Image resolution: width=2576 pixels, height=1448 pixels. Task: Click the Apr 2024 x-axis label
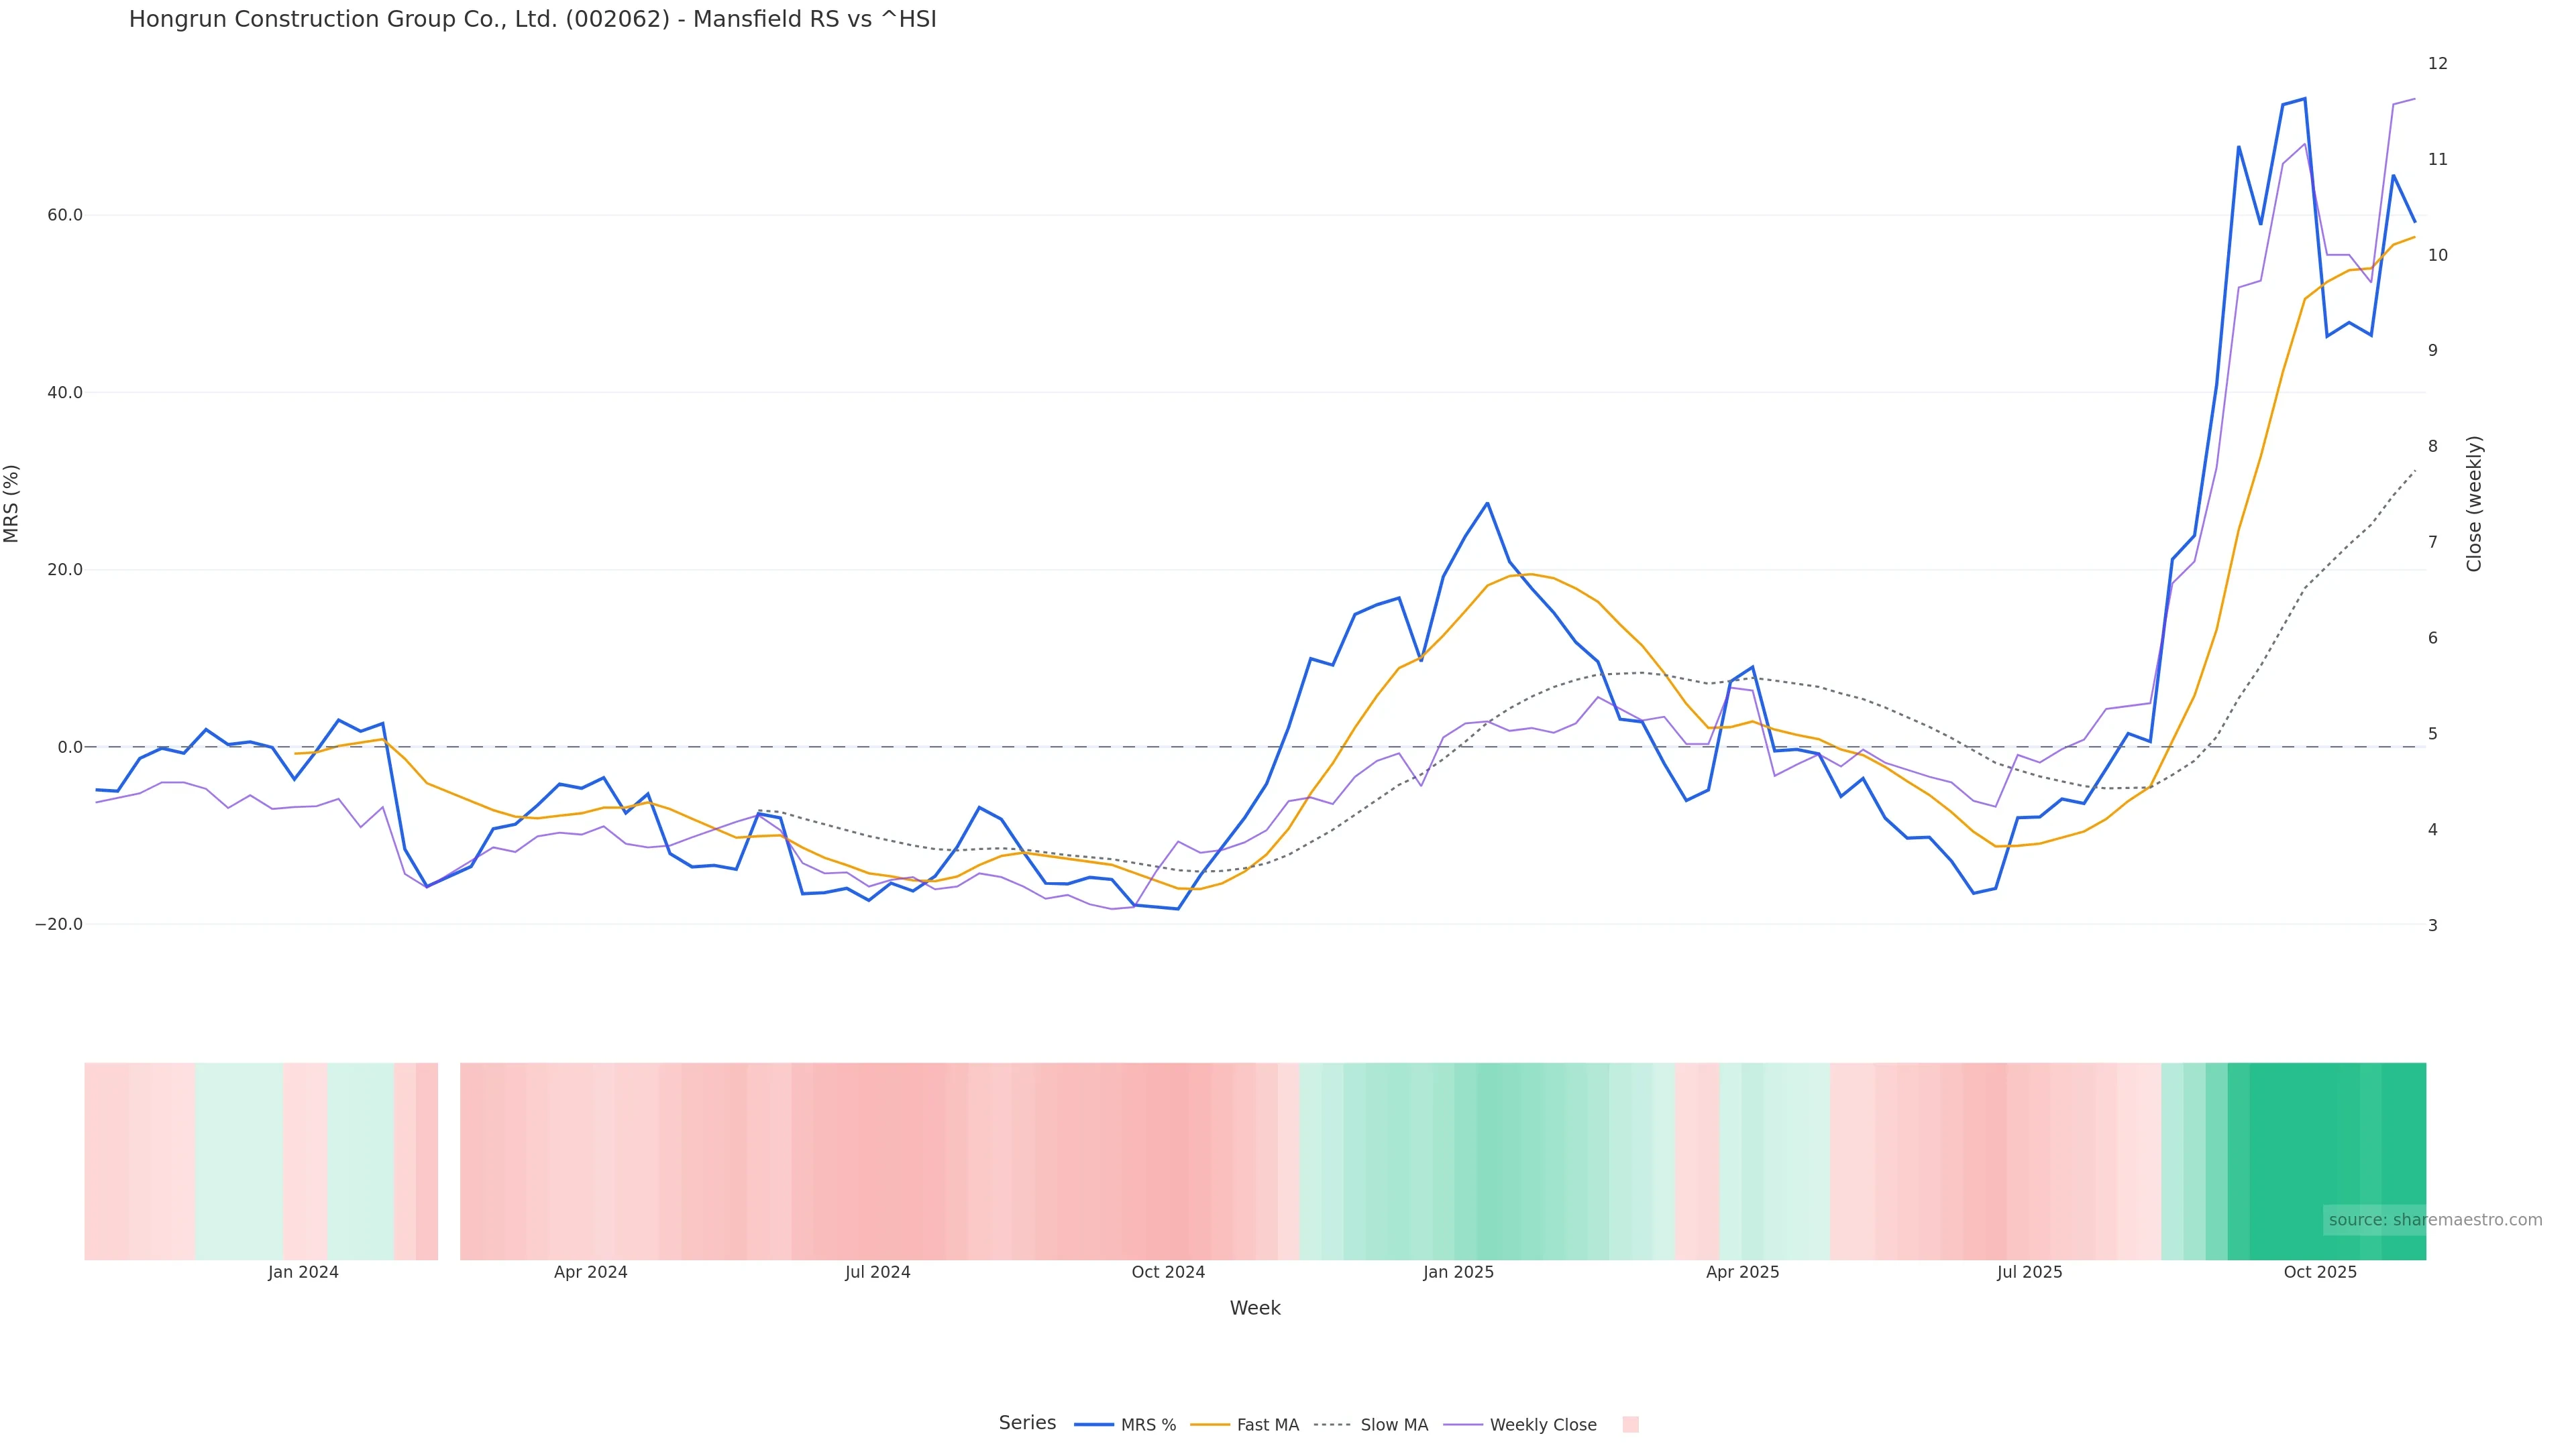tap(590, 1272)
